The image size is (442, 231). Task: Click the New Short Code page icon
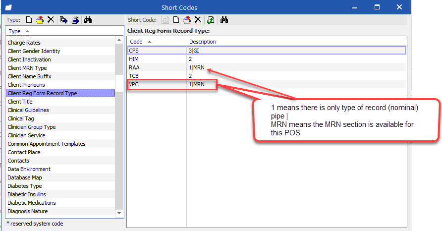[176, 20]
